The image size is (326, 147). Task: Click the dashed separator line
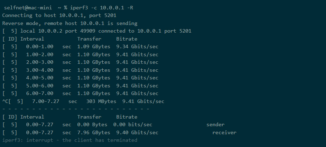[x=76, y=109]
